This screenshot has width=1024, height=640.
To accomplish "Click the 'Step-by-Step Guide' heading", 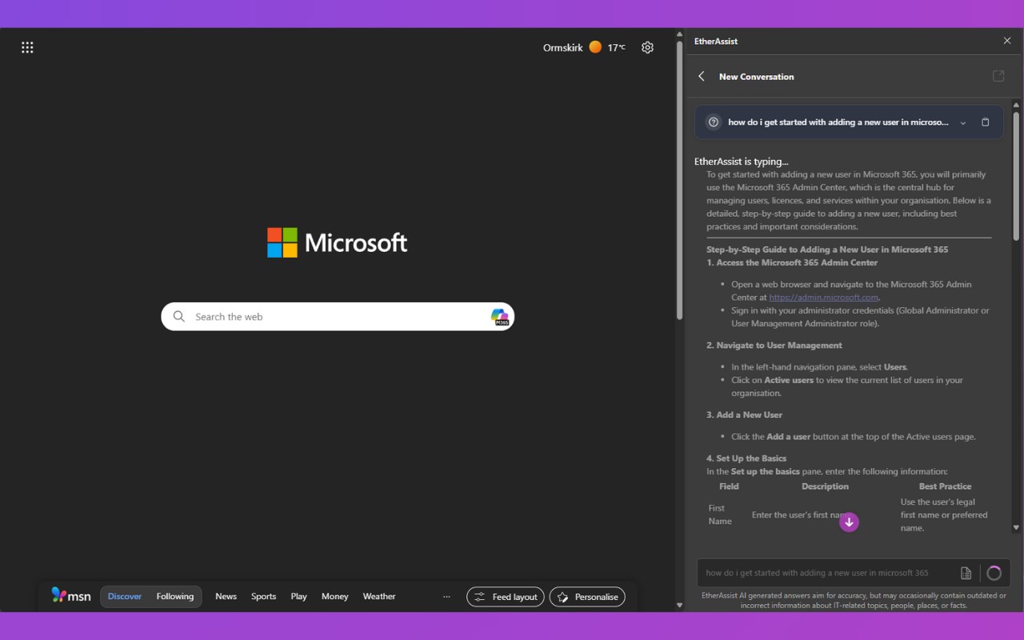I will point(827,250).
